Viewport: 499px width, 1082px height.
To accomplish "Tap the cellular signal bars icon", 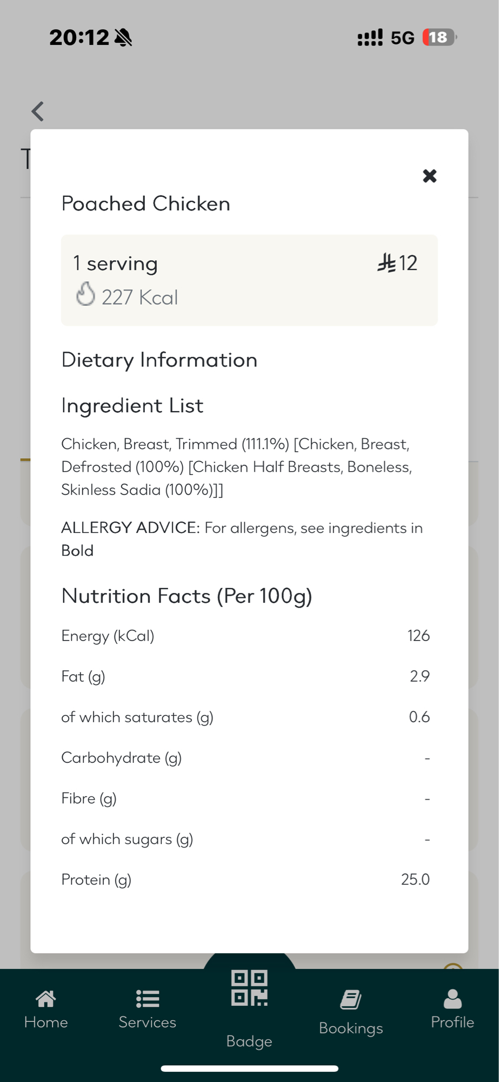I will (370, 38).
